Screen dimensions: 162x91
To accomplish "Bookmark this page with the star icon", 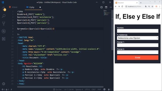I will [152, 7].
